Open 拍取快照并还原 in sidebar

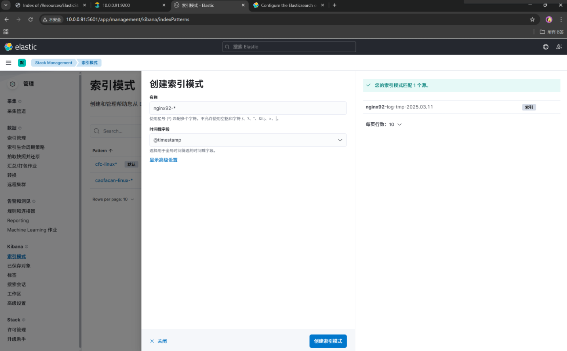tap(23, 157)
